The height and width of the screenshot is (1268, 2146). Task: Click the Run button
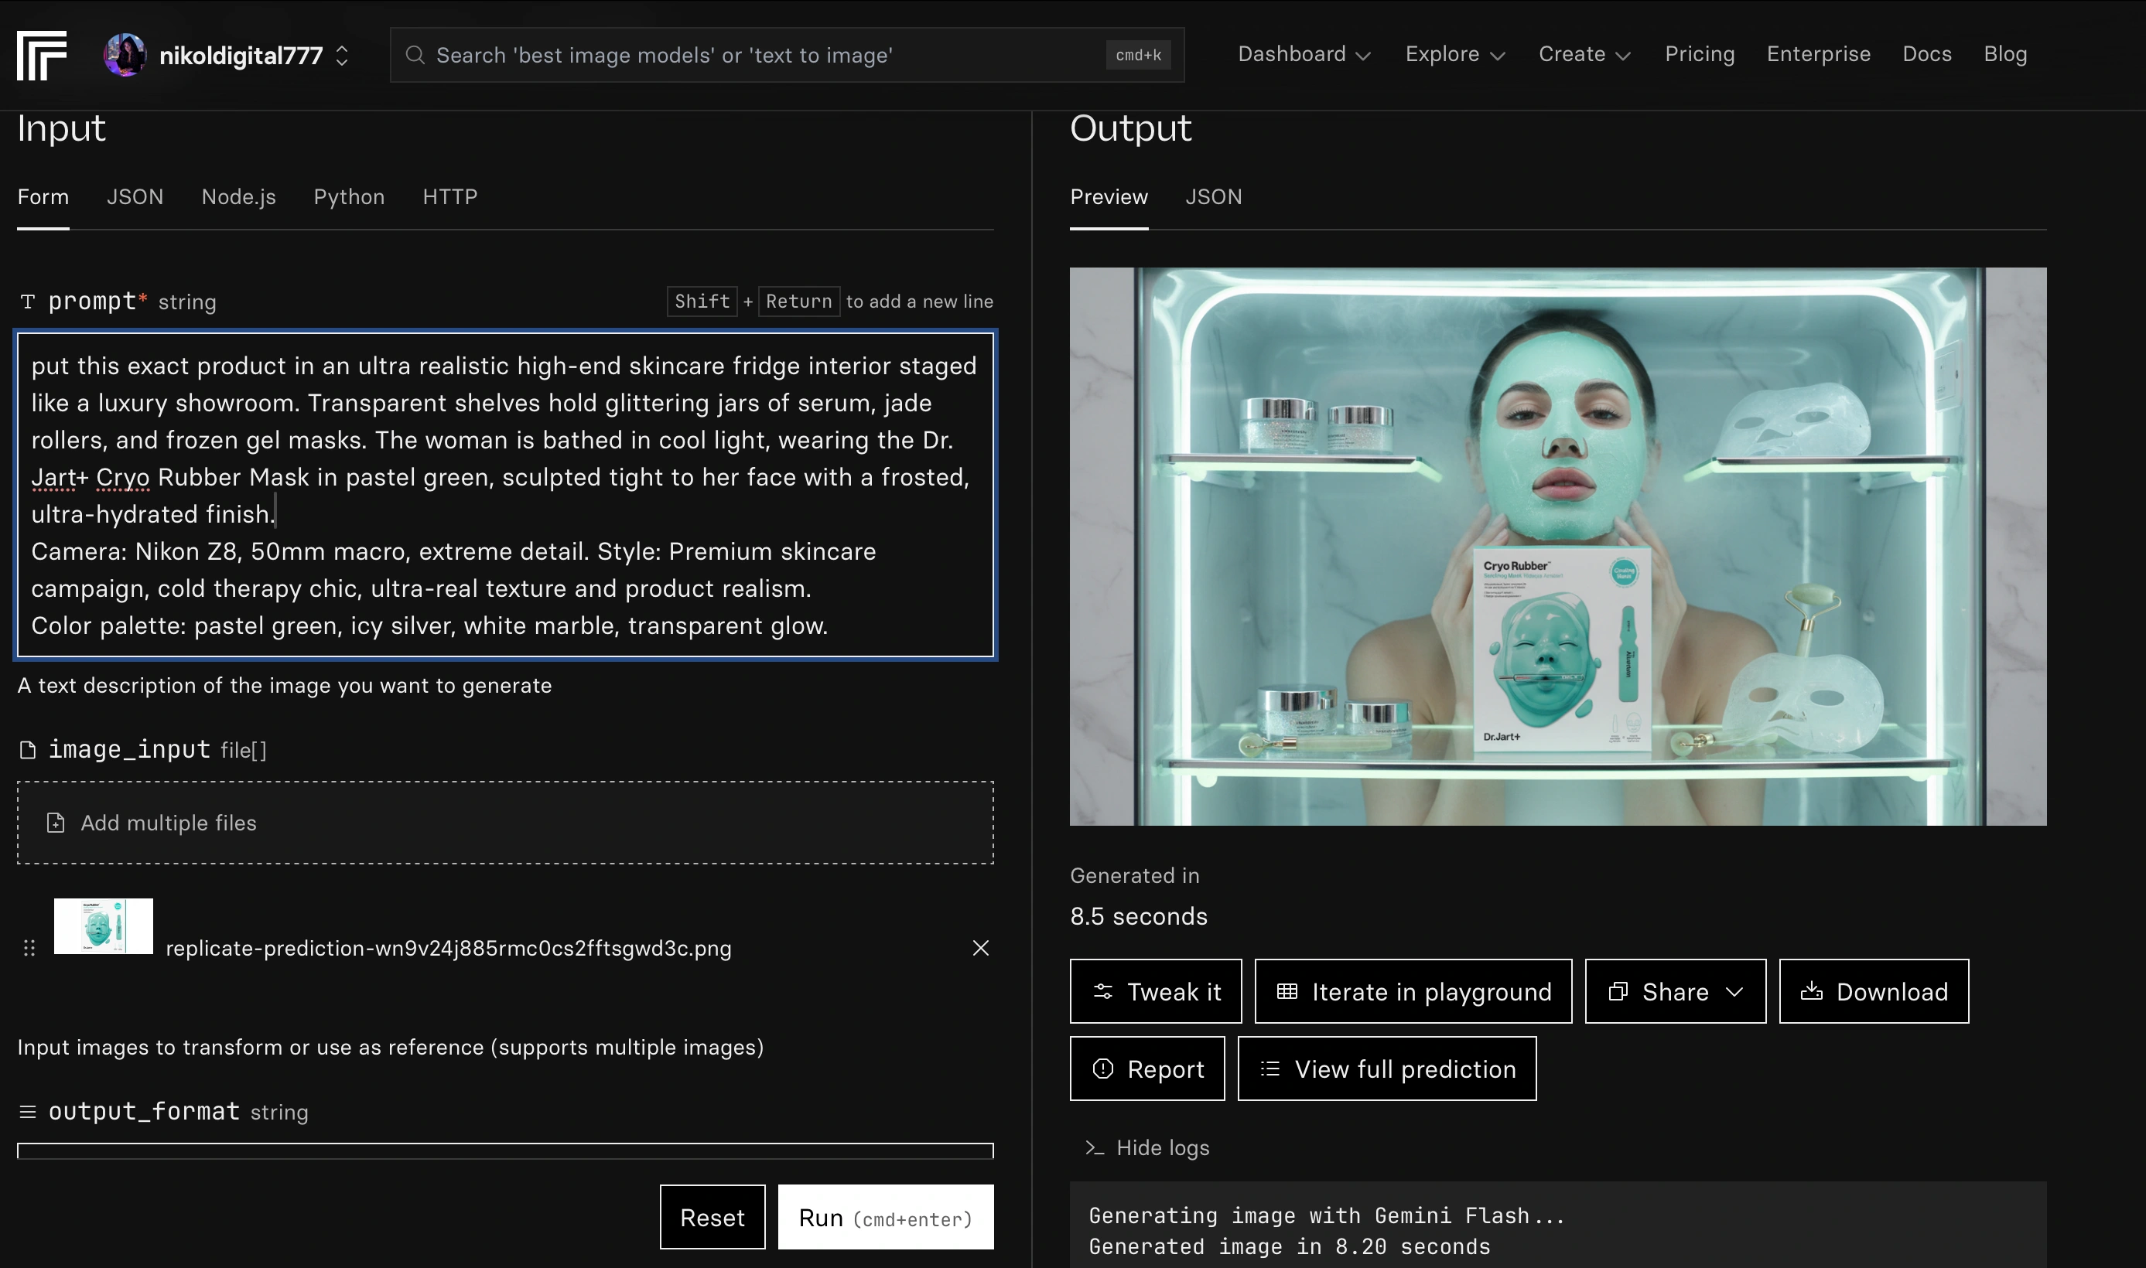click(x=886, y=1218)
